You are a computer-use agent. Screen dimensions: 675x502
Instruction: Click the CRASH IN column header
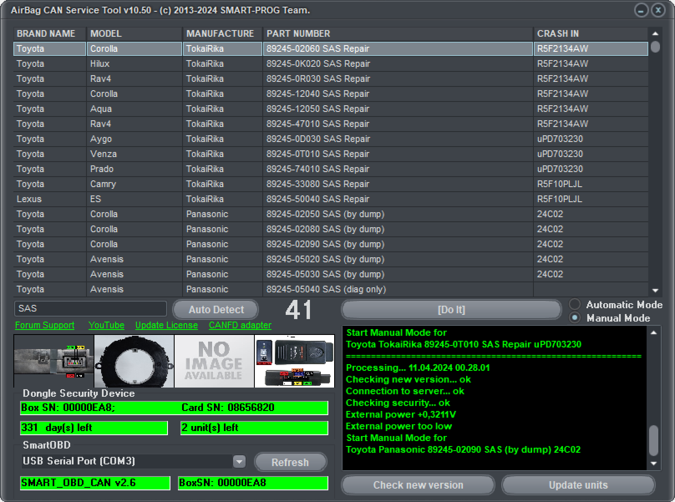point(591,33)
